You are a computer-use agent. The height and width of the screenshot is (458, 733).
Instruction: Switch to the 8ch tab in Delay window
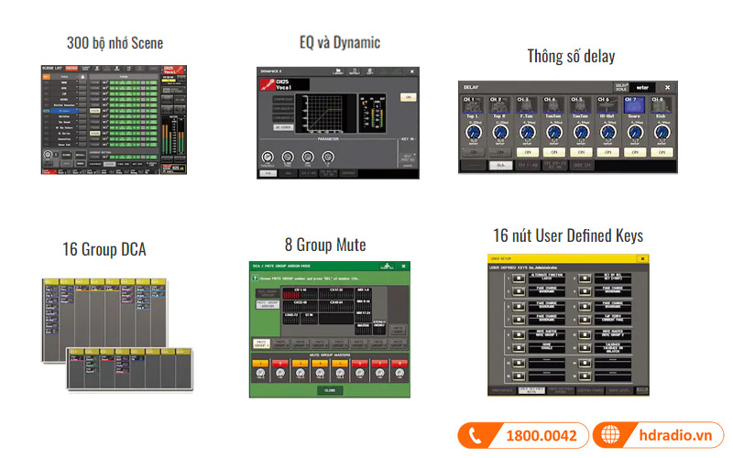500,166
